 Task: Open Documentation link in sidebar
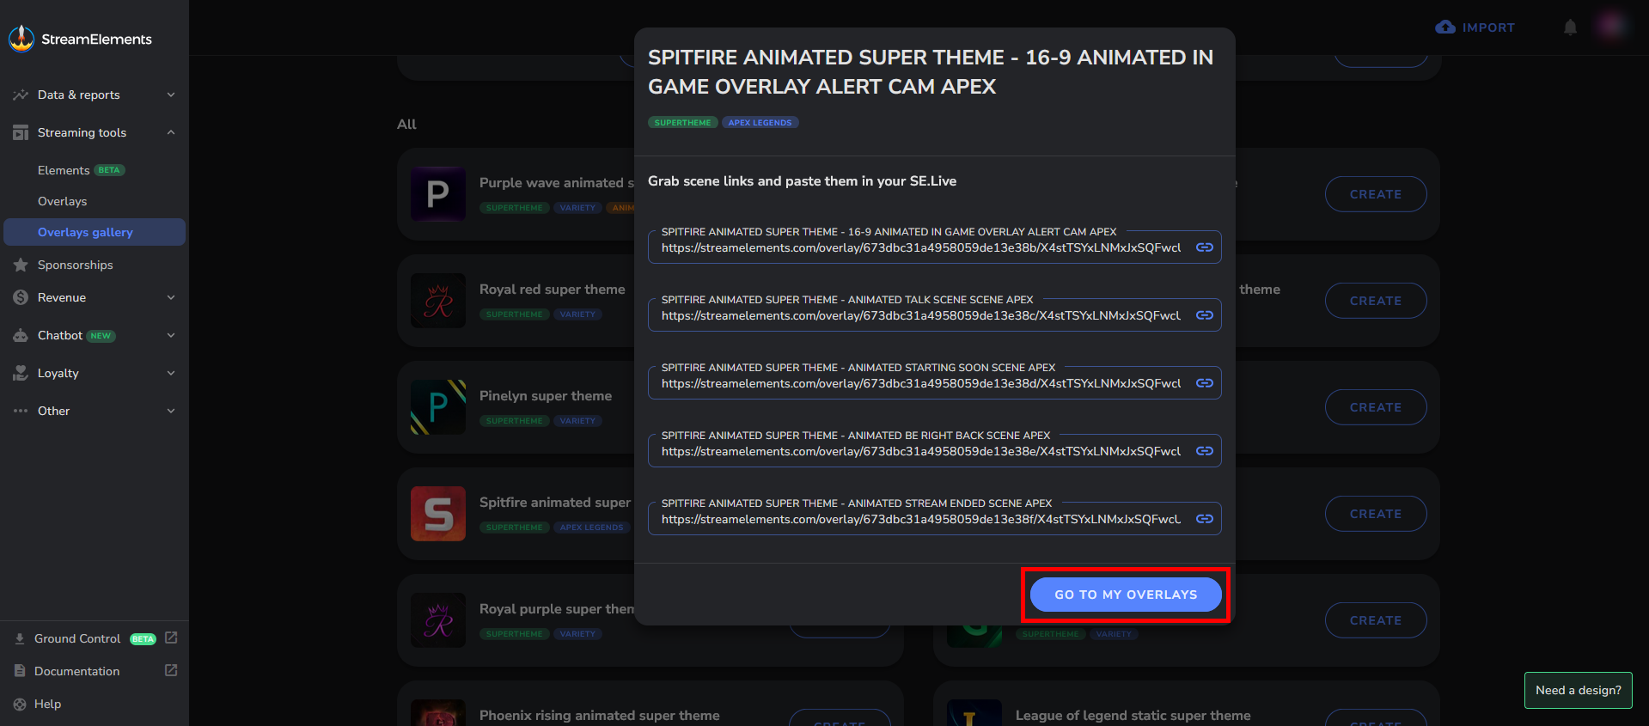pos(76,671)
